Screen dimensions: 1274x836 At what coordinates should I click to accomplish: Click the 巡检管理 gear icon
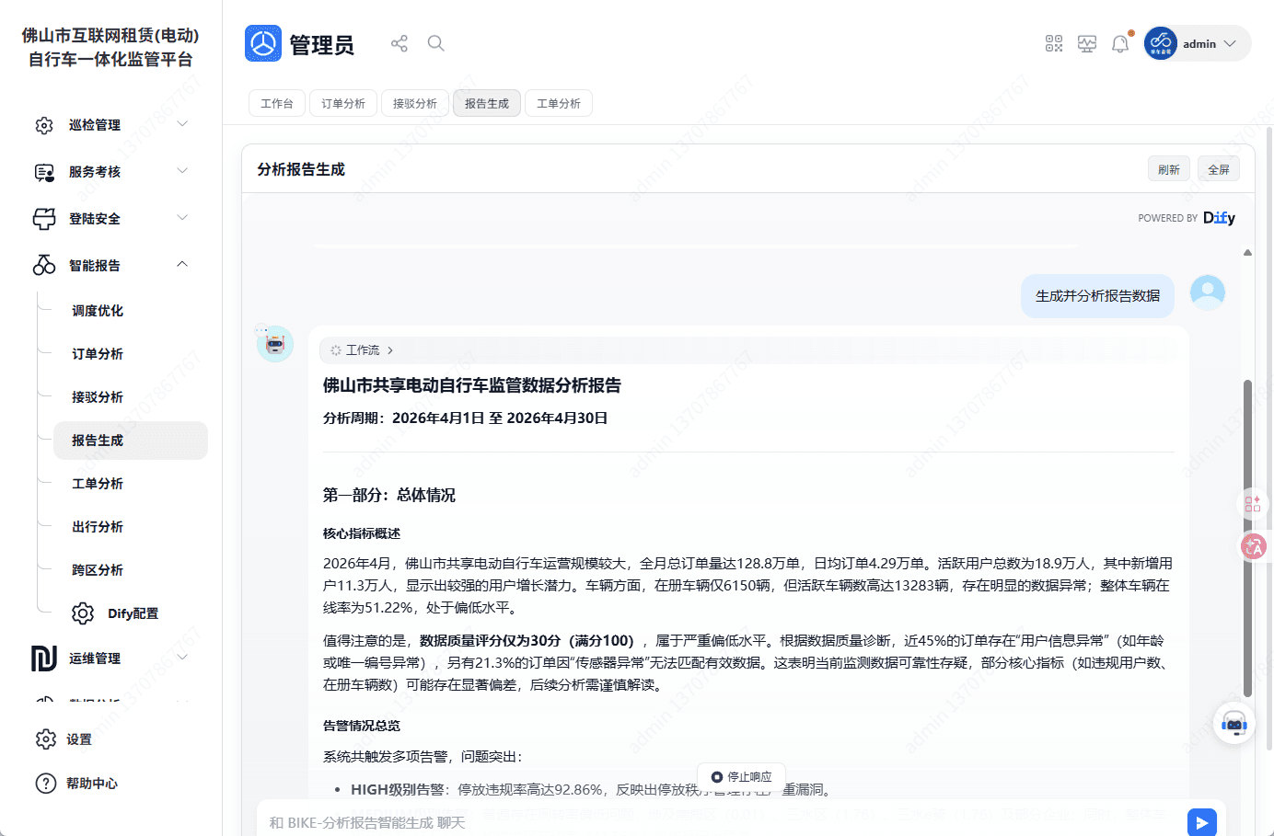tap(44, 125)
